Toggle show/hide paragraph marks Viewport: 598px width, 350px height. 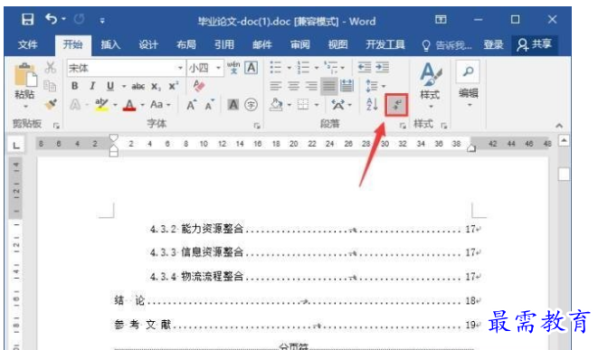point(396,105)
